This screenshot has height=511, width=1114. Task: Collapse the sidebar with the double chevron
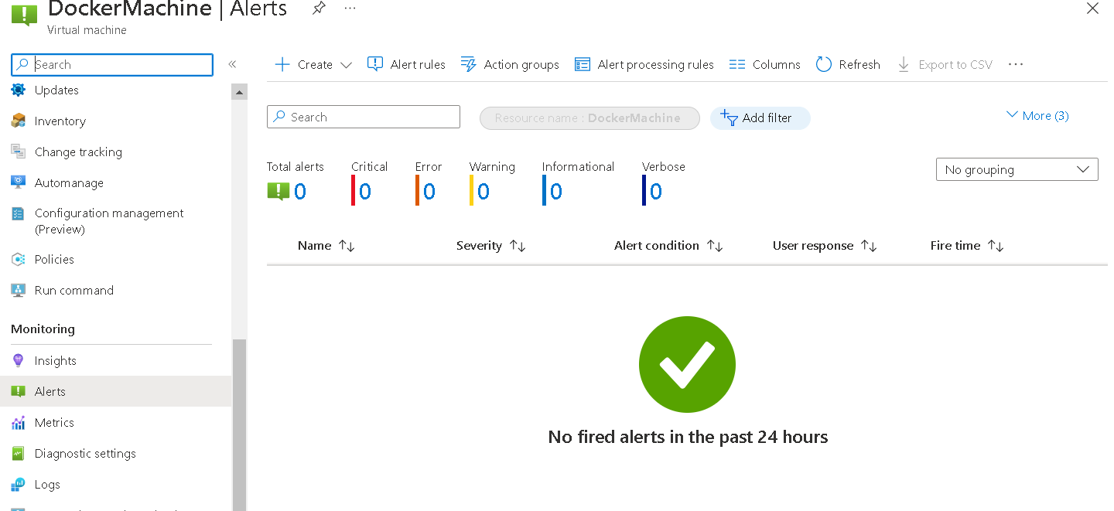coord(232,64)
